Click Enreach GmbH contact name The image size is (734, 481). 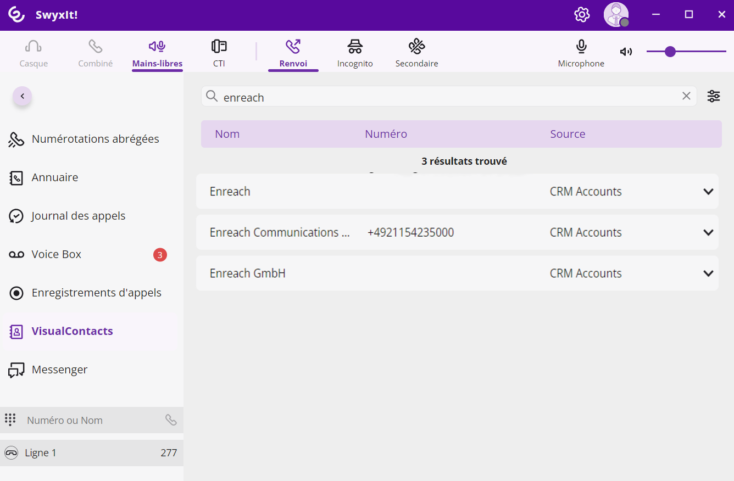[x=248, y=273]
